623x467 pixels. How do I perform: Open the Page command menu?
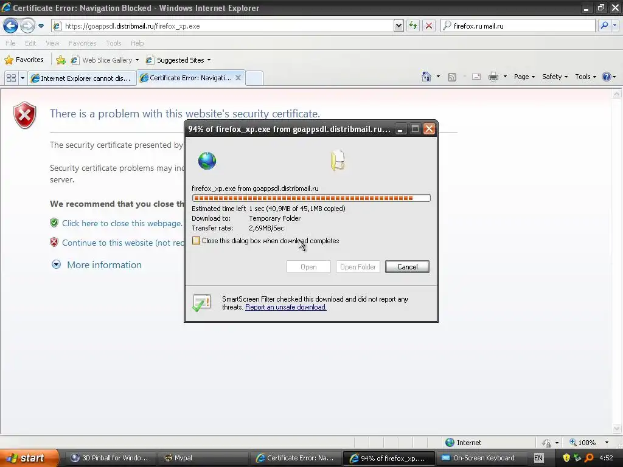[524, 77]
